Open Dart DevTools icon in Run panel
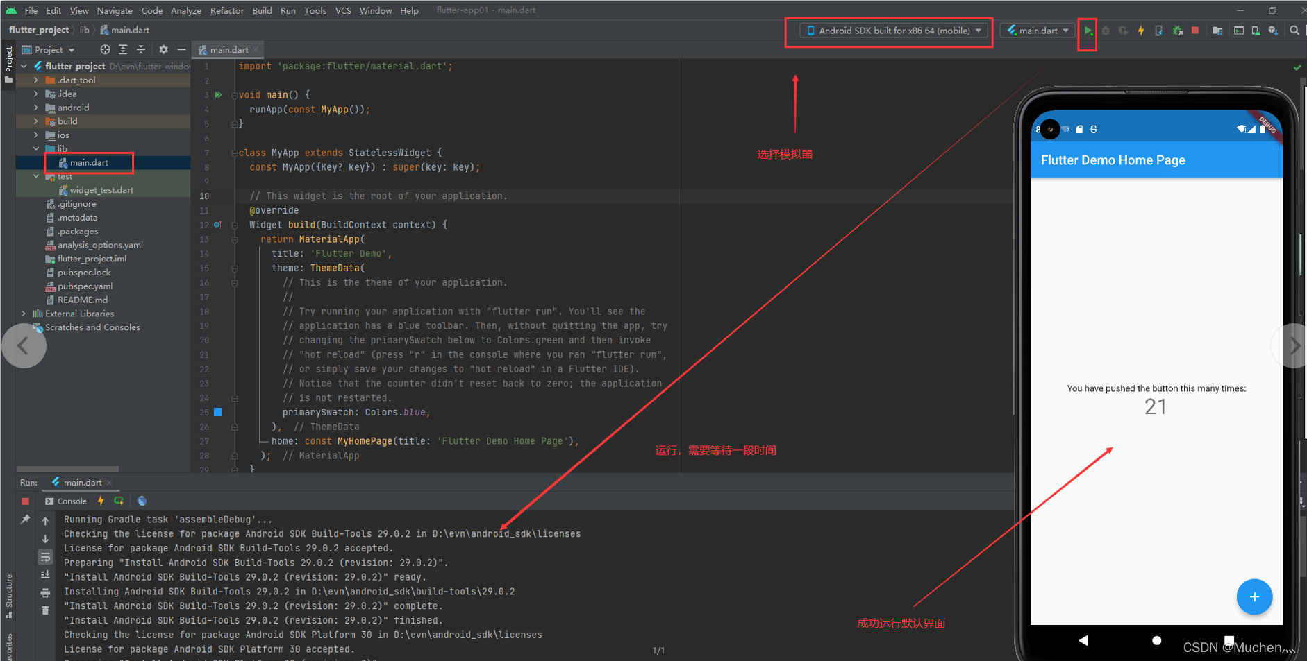 click(142, 501)
